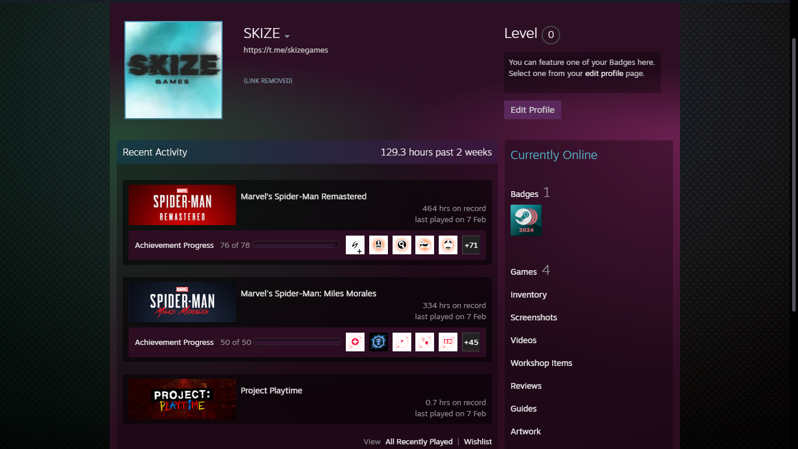View fourth Miles Morales achievement icon
Image resolution: width=798 pixels, height=449 pixels.
click(x=425, y=342)
